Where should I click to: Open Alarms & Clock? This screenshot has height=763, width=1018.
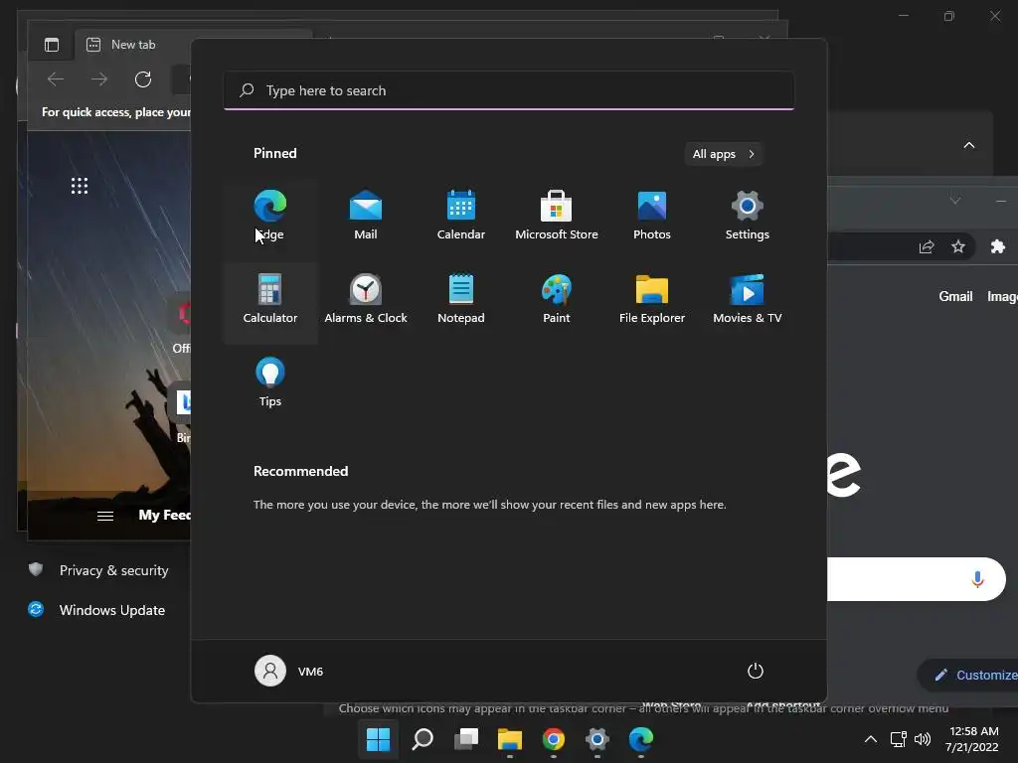point(366,299)
